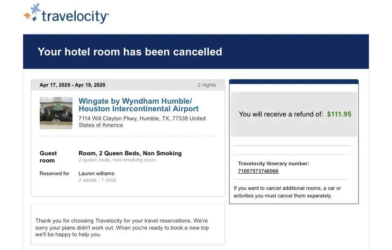
Task: Click the 'Guest room' label
Action: pos(48,157)
